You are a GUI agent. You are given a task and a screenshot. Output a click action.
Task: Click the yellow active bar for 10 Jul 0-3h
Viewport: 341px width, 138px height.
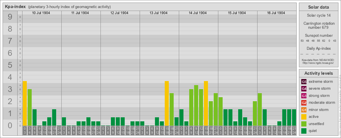[25, 103]
